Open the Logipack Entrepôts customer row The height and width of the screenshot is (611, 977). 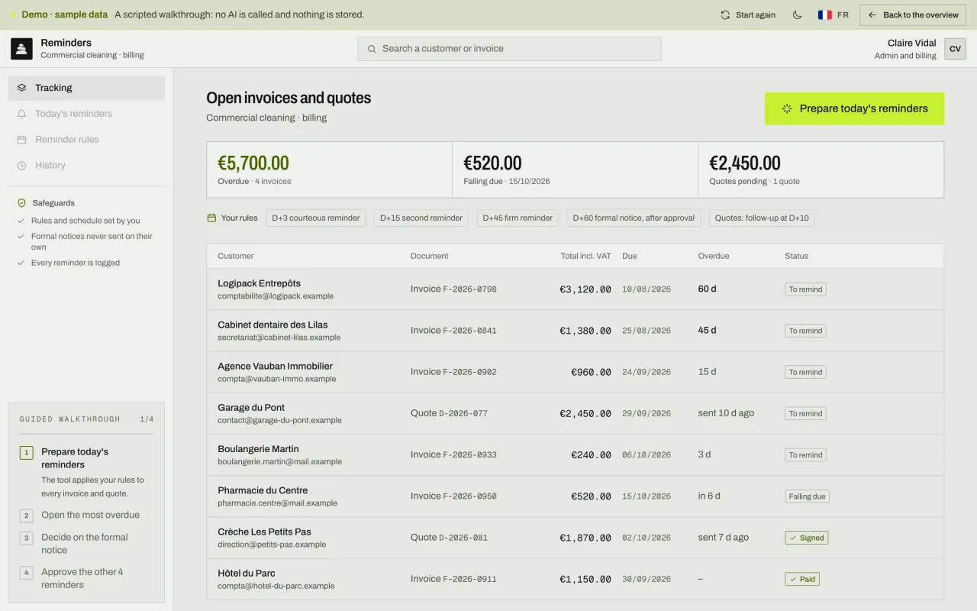[x=575, y=289]
